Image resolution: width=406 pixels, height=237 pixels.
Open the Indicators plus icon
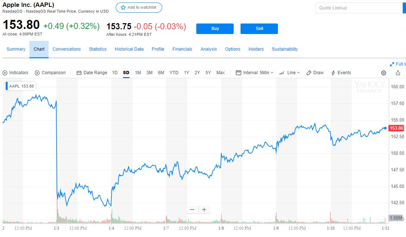pos(5,73)
